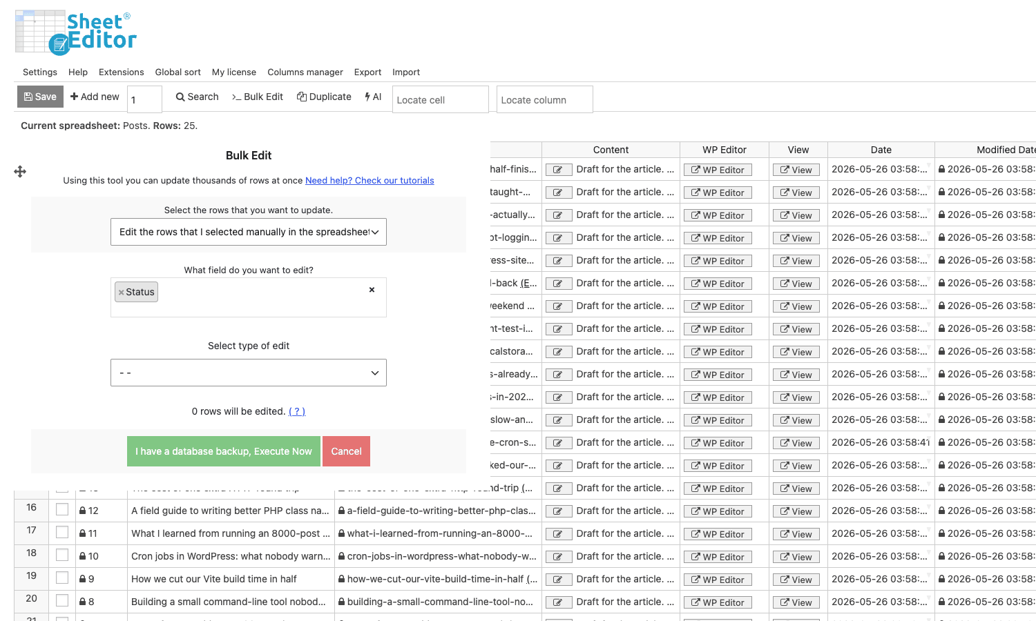The height and width of the screenshot is (621, 1036).
Task: Open the Extensions menu
Action: [x=122, y=72]
